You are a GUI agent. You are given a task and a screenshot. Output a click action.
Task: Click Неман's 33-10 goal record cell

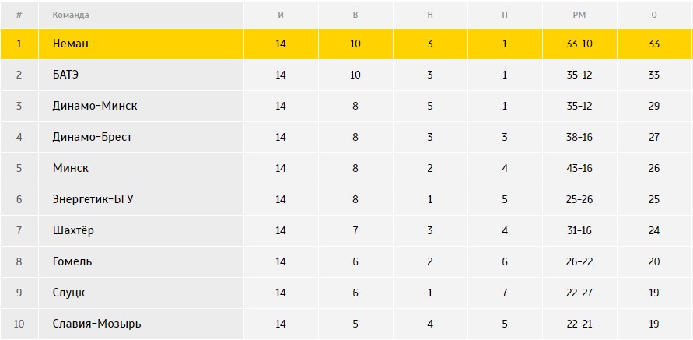click(x=579, y=44)
